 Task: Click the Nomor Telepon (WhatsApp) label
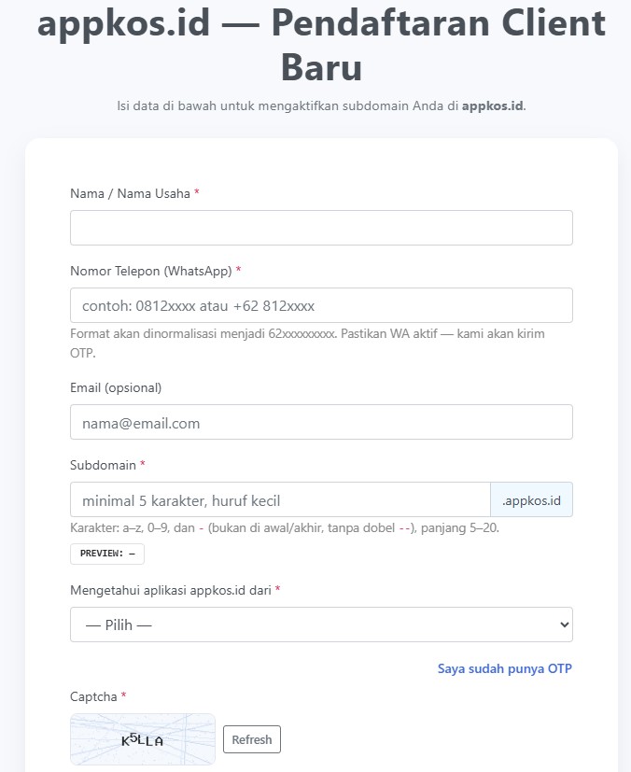(x=150, y=271)
